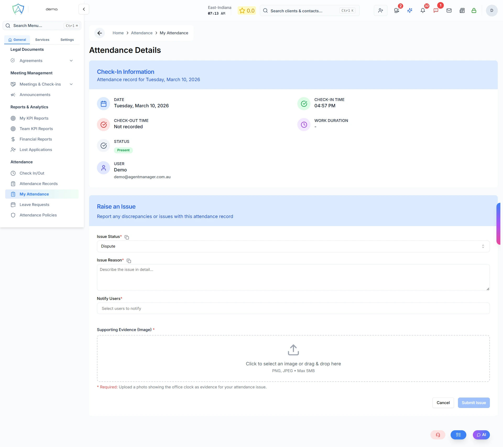
Task: Click the Cancel button
Action: point(443,403)
